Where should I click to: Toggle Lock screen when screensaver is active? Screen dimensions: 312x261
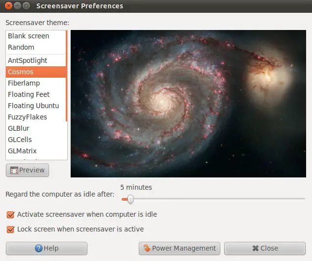click(x=10, y=229)
